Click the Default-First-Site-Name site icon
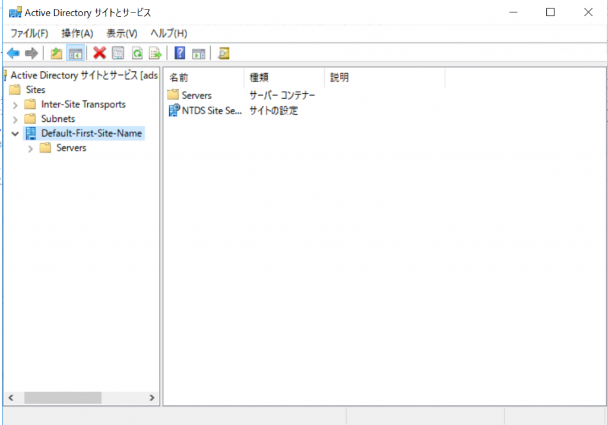 coord(31,133)
